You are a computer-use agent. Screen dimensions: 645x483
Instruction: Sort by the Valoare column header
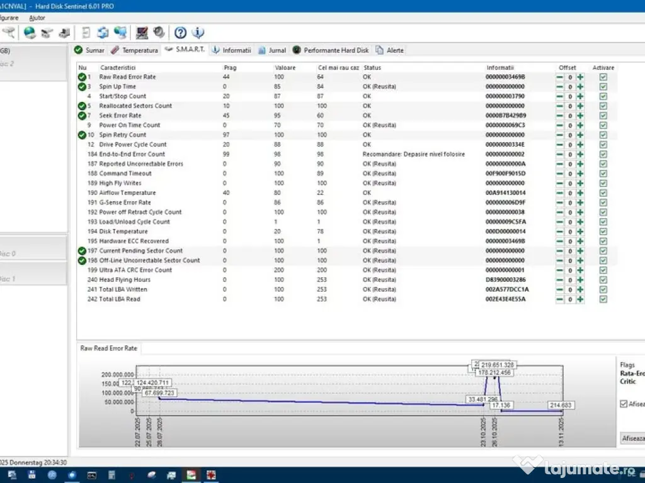pyautogui.click(x=285, y=67)
